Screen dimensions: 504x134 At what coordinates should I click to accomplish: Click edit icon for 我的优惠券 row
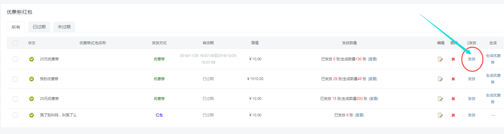click(x=440, y=79)
